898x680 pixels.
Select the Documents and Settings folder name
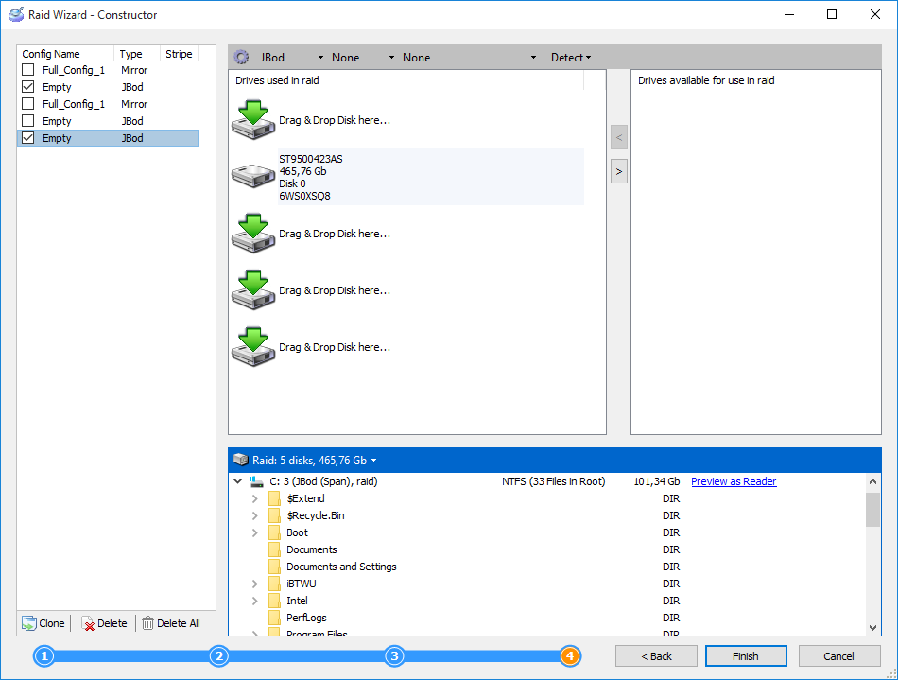pyautogui.click(x=341, y=567)
